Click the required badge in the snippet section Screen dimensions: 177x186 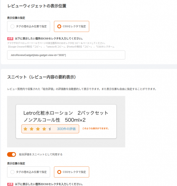click(10, 184)
